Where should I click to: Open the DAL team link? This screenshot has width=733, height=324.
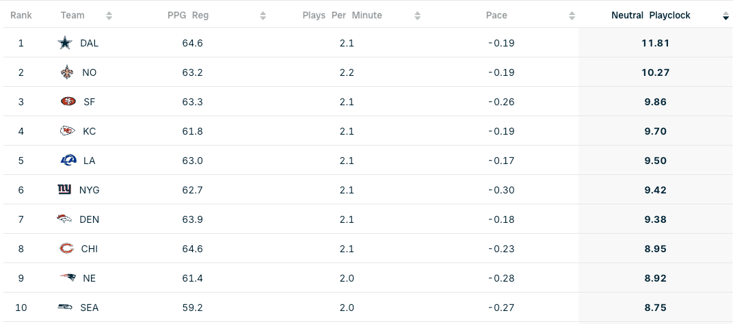click(90, 43)
